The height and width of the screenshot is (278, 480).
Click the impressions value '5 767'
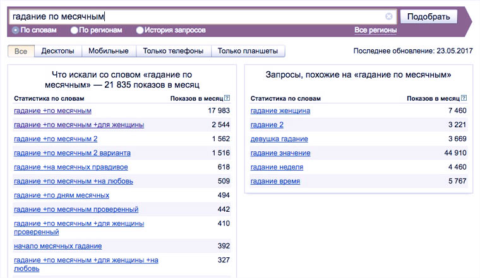tap(457, 181)
